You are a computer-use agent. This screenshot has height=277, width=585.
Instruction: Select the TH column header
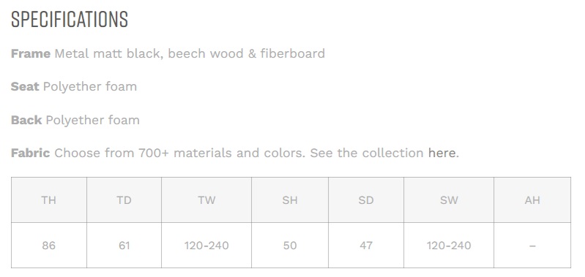tap(49, 200)
